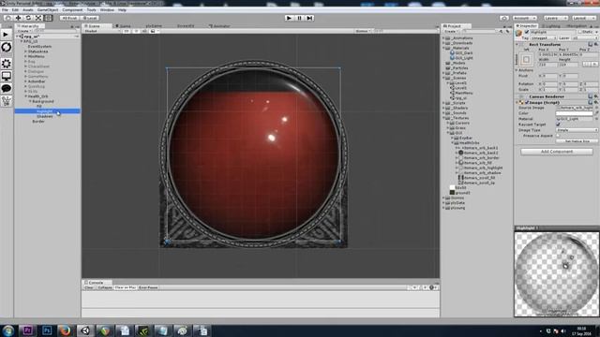600x337 pixels.
Task: Open the GameObject menu
Action: [48, 10]
